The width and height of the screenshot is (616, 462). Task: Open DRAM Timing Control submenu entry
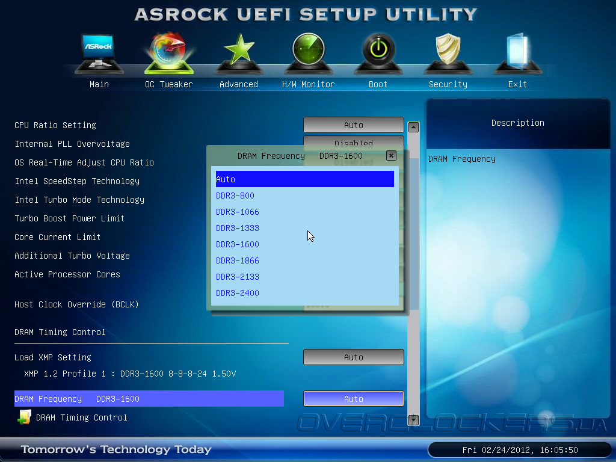(82, 417)
